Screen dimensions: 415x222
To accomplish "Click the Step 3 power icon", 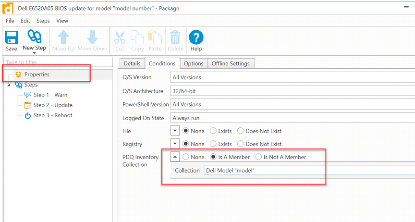I will 28,115.
